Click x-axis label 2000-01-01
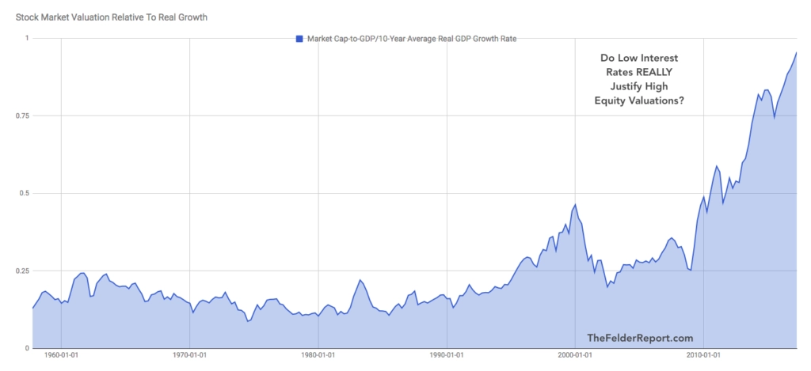The width and height of the screenshot is (811, 371). [575, 355]
